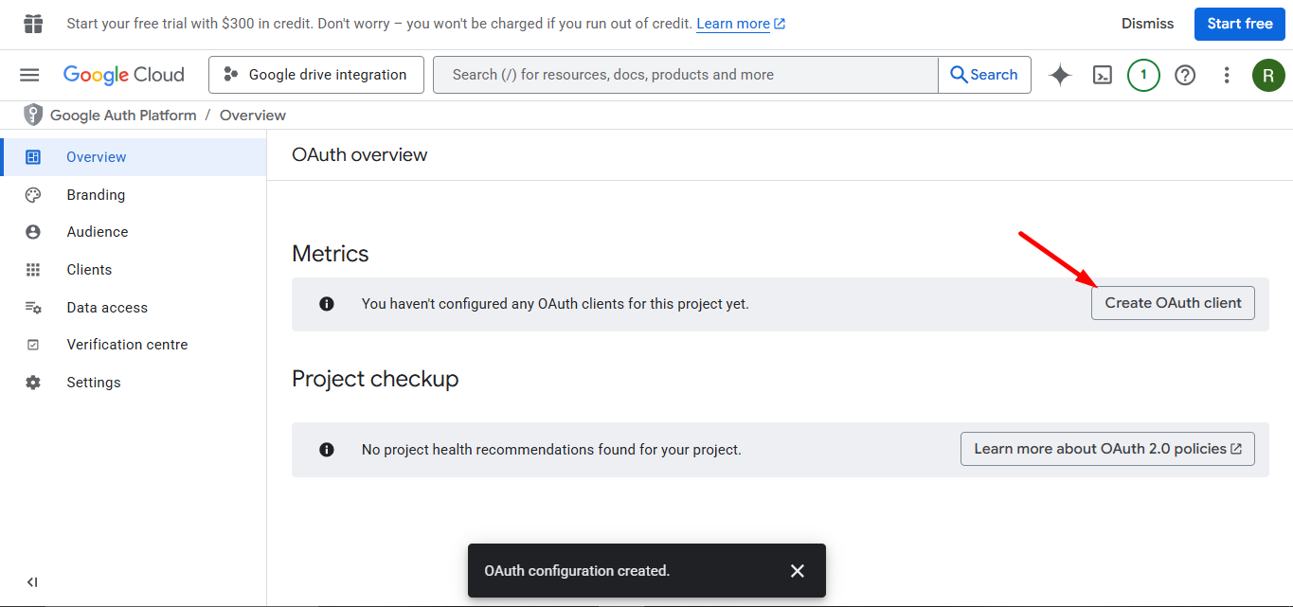Open Gemini AI assistant sparkle icon
Viewport: 1293px width, 607px height.
pyautogui.click(x=1059, y=75)
